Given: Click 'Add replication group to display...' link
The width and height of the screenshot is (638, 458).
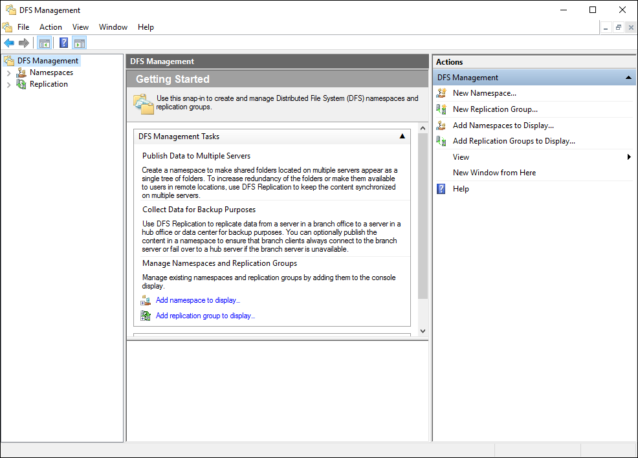Looking at the screenshot, I should (x=205, y=316).
